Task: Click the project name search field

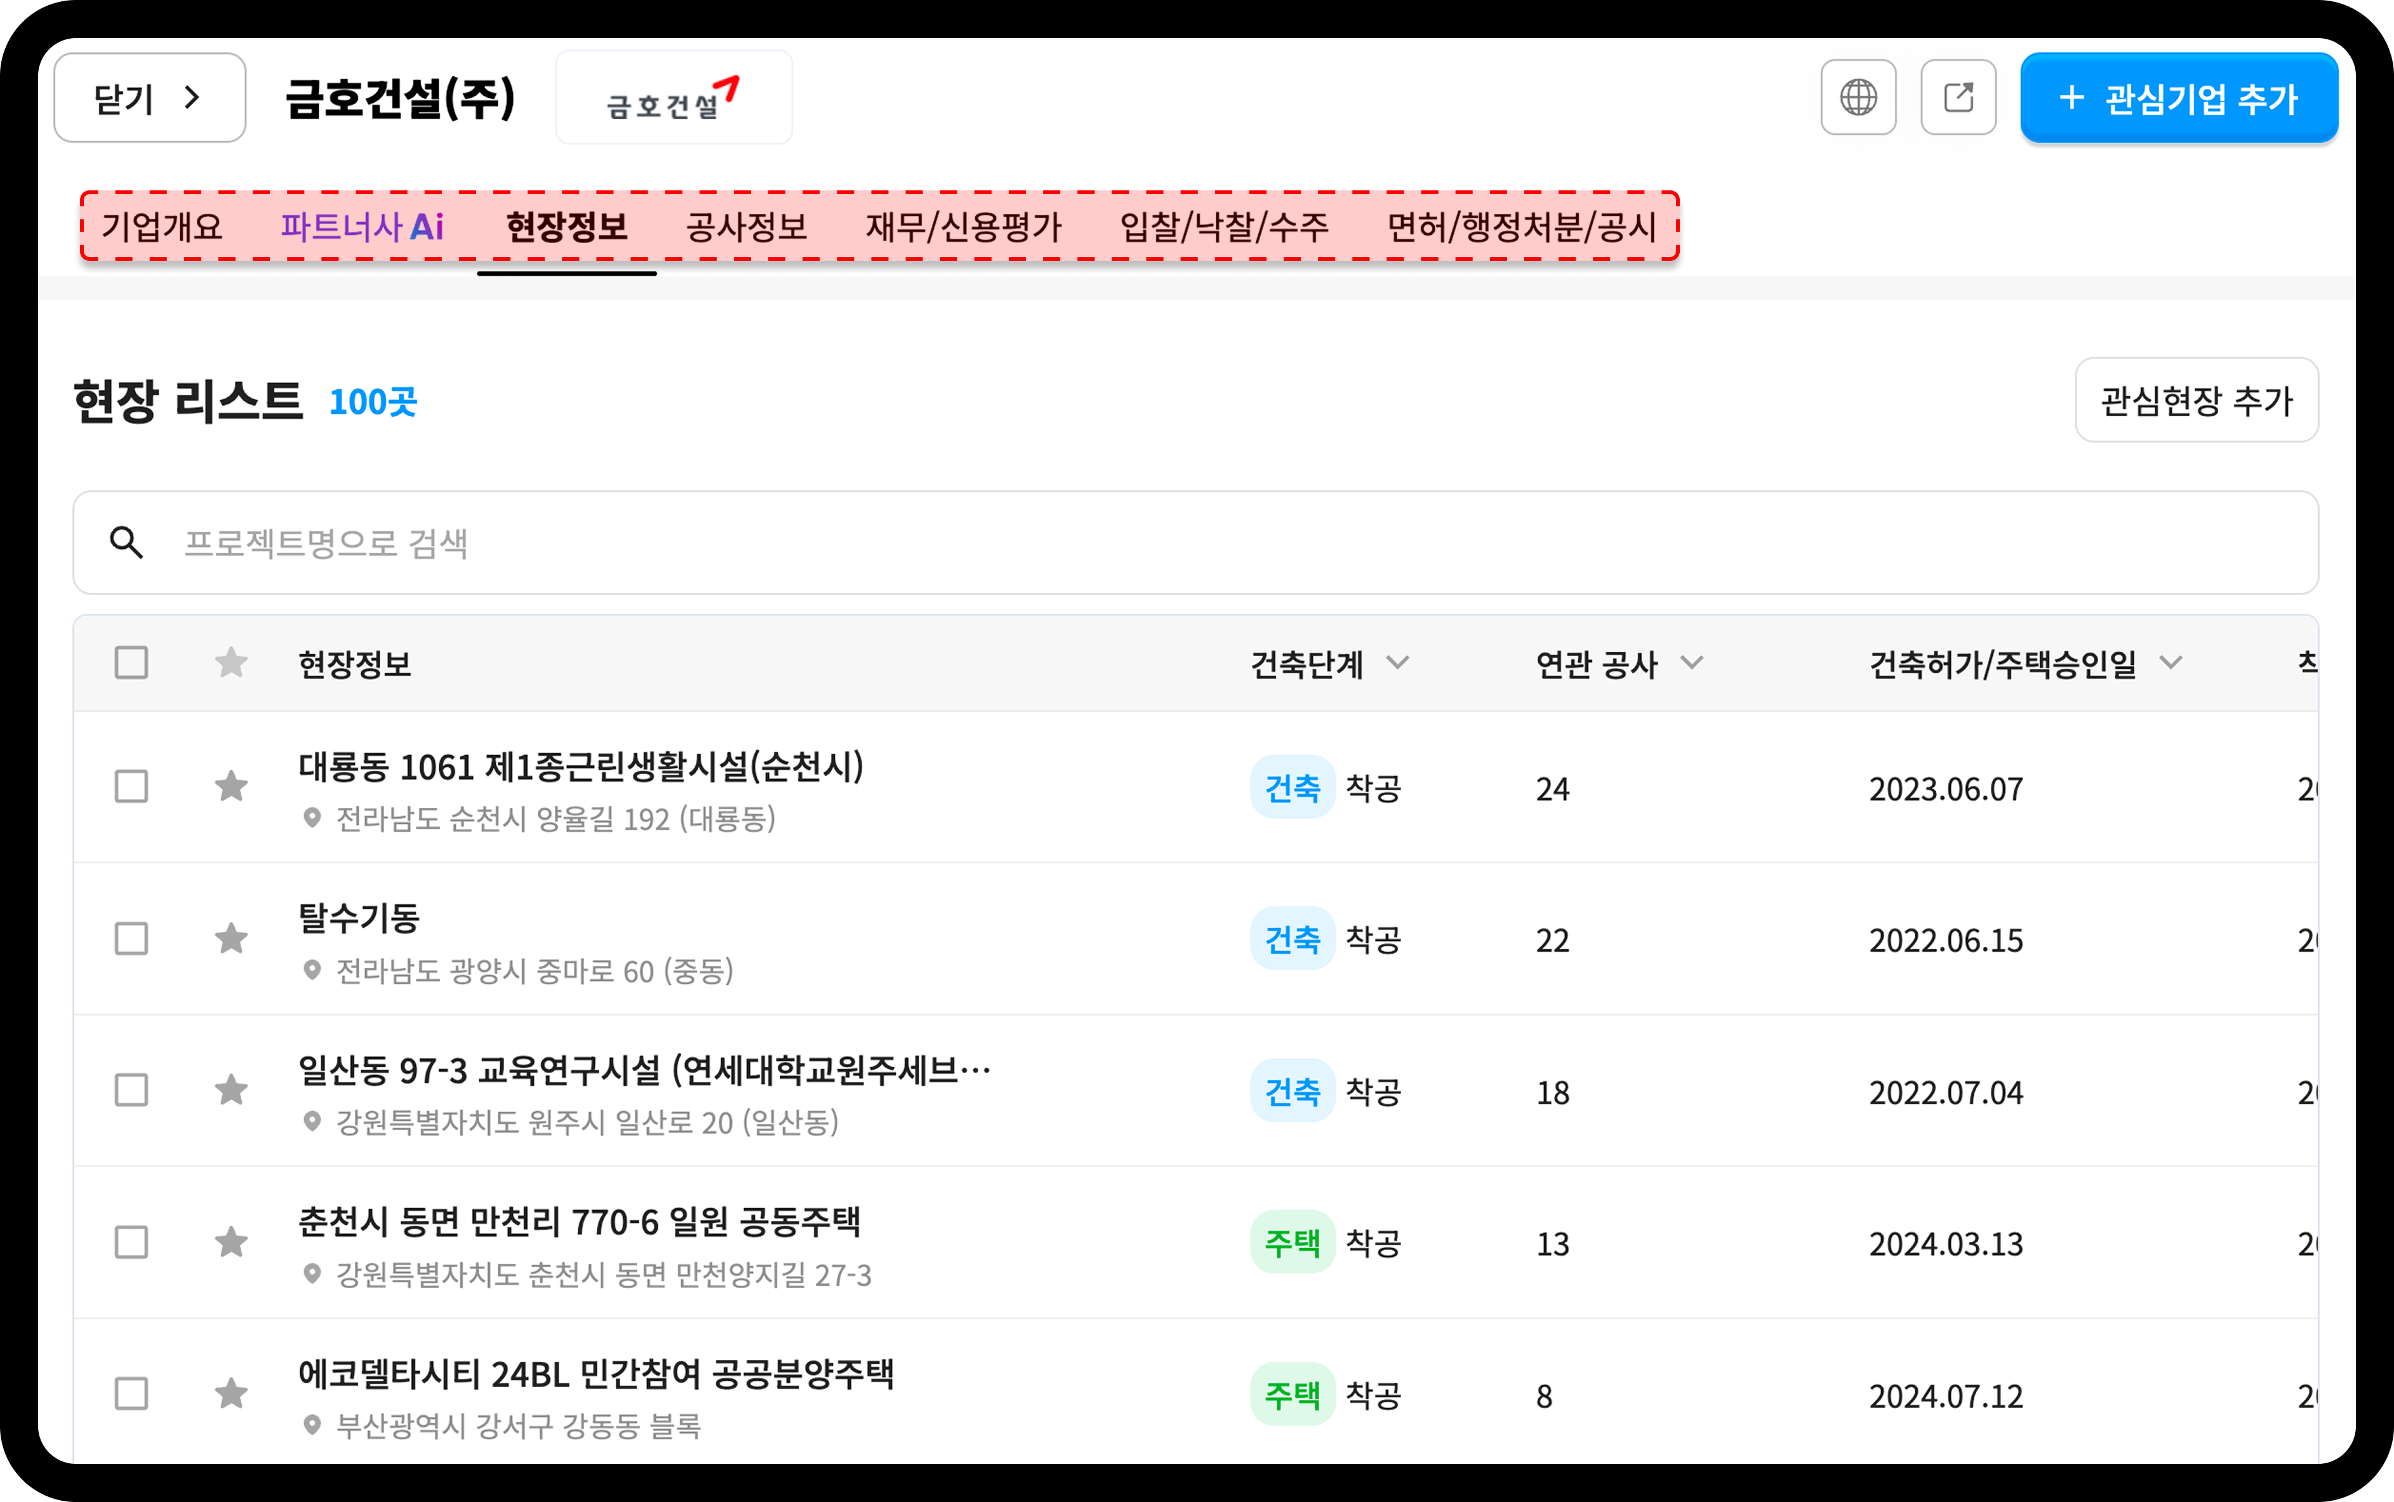Action: tap(1195, 543)
